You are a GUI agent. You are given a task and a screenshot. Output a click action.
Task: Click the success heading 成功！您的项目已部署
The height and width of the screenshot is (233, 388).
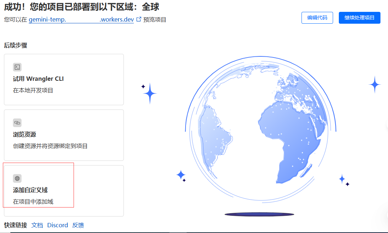[81, 7]
